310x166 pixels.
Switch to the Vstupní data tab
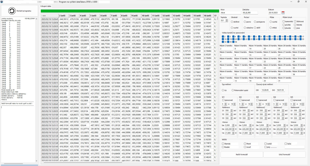click(46, 6)
